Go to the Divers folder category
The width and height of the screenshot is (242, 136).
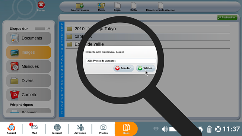point(29,80)
